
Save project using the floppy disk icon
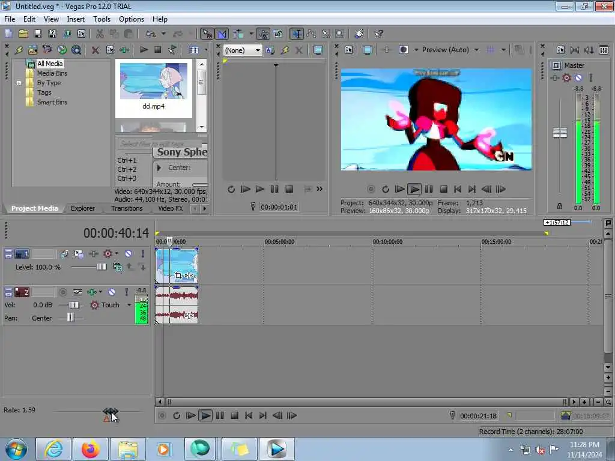point(38,34)
